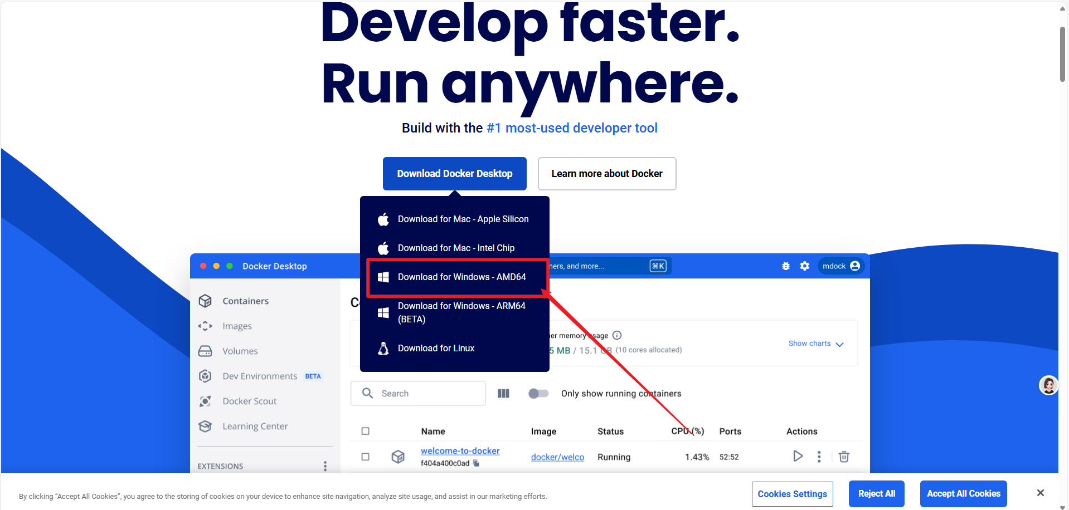Click the Docker Desktop top search bar
This screenshot has height=510, width=1069.
[609, 266]
